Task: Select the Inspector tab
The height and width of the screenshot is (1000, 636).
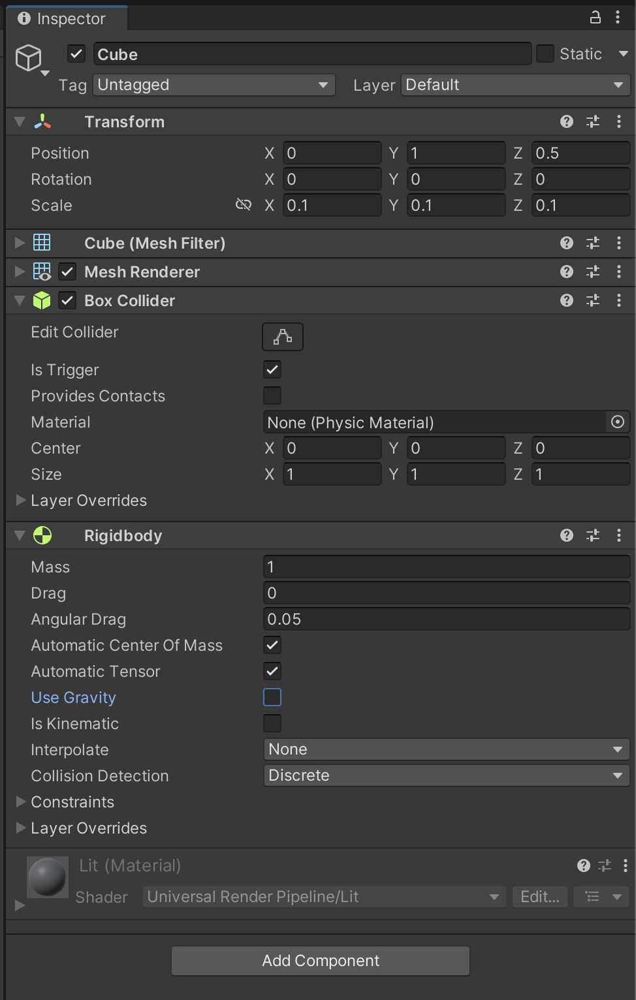Action: 67,18
